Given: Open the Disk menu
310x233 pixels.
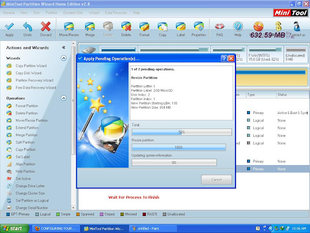Looking at the screenshot, I should pyautogui.click(x=36, y=13).
